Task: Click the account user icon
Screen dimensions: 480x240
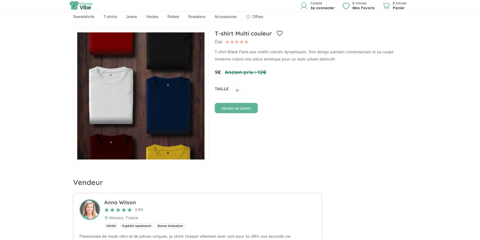Action: (x=304, y=6)
